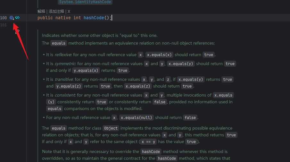This screenshot has width=290, height=162.
Task: Click the native keyword on line 100
Action: 63,18
